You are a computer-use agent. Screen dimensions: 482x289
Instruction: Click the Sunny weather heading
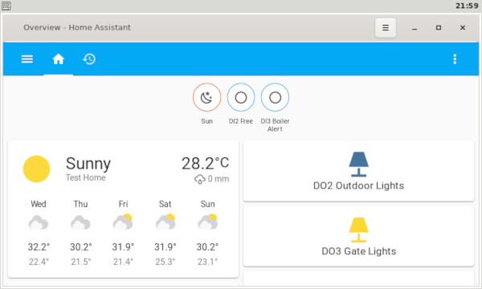[x=88, y=164]
